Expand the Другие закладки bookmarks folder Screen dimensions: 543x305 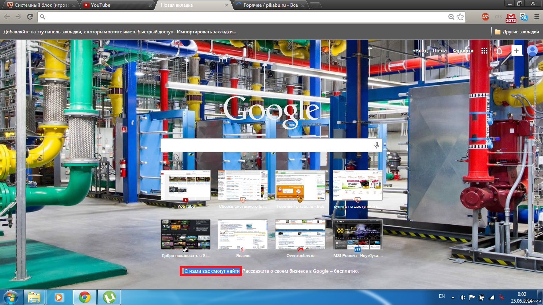click(x=517, y=32)
